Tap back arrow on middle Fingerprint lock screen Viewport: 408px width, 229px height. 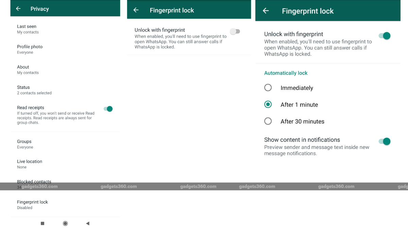click(136, 11)
